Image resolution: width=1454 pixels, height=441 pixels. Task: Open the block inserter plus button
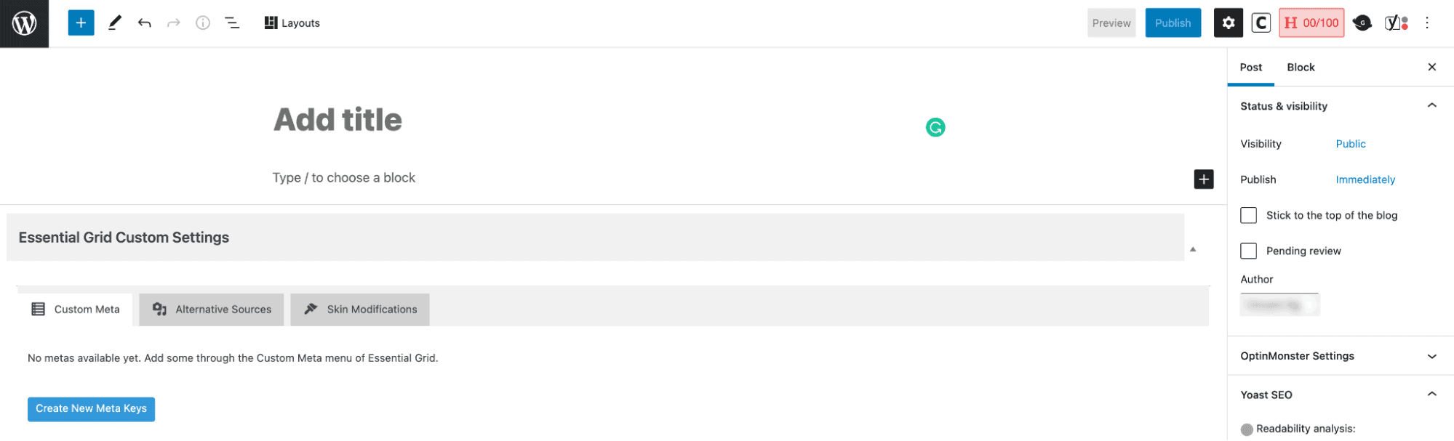coord(81,23)
